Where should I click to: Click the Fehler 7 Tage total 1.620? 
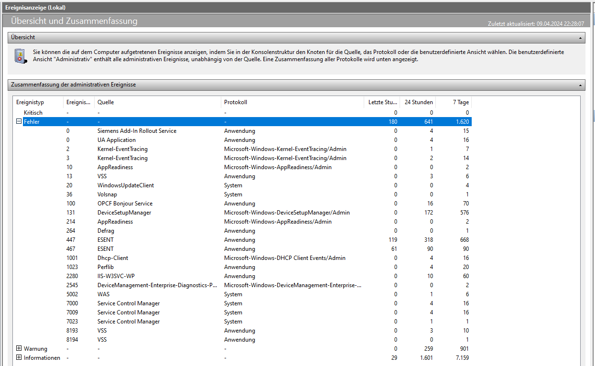[462, 122]
